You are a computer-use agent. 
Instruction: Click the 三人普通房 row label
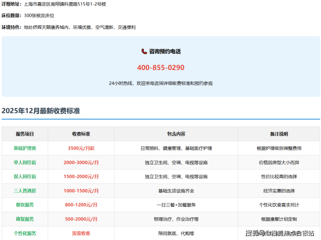coord(25,191)
